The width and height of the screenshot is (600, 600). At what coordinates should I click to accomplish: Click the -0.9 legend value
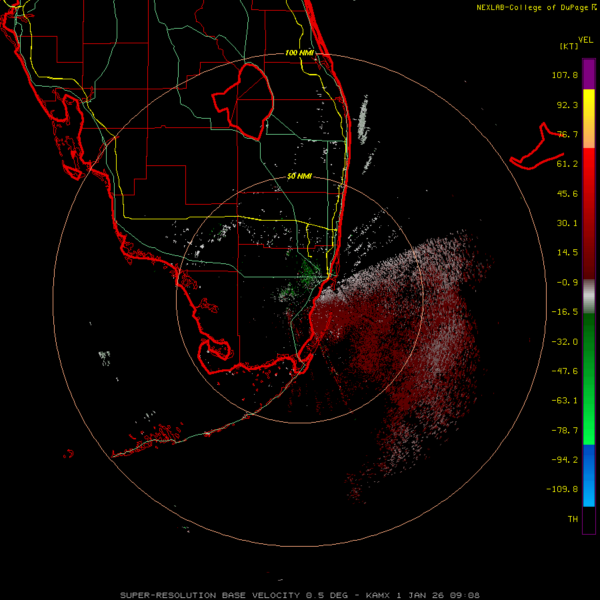pyautogui.click(x=567, y=283)
